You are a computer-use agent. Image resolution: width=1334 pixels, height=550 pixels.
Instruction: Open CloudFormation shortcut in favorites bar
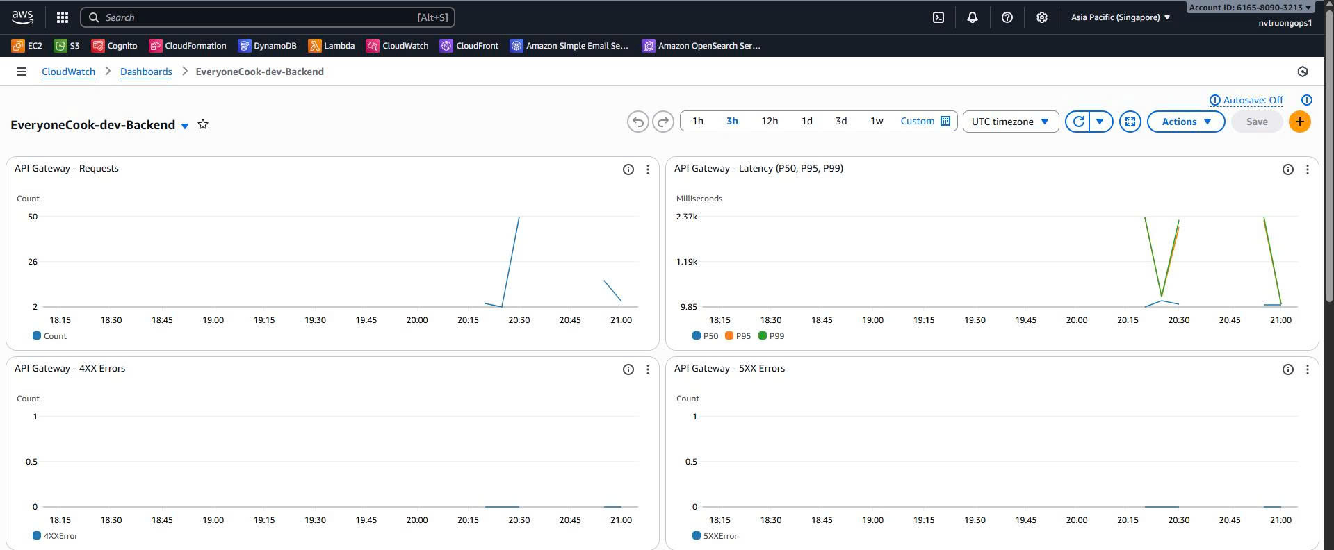[x=188, y=46]
